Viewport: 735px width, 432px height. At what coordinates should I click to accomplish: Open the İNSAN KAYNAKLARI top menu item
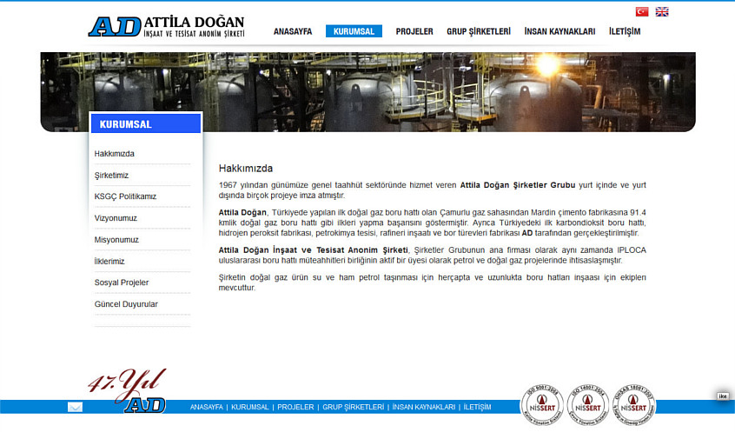(x=560, y=31)
